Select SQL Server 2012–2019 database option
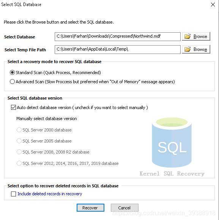219x220 pixels. (19, 163)
